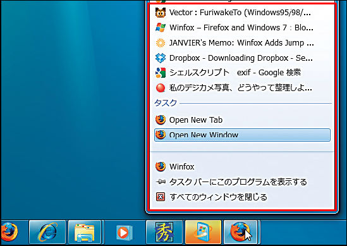347x246 pixels.
Task: Open the Dropbox Downloading Dropbox entry
Action: pyautogui.click(x=242, y=58)
